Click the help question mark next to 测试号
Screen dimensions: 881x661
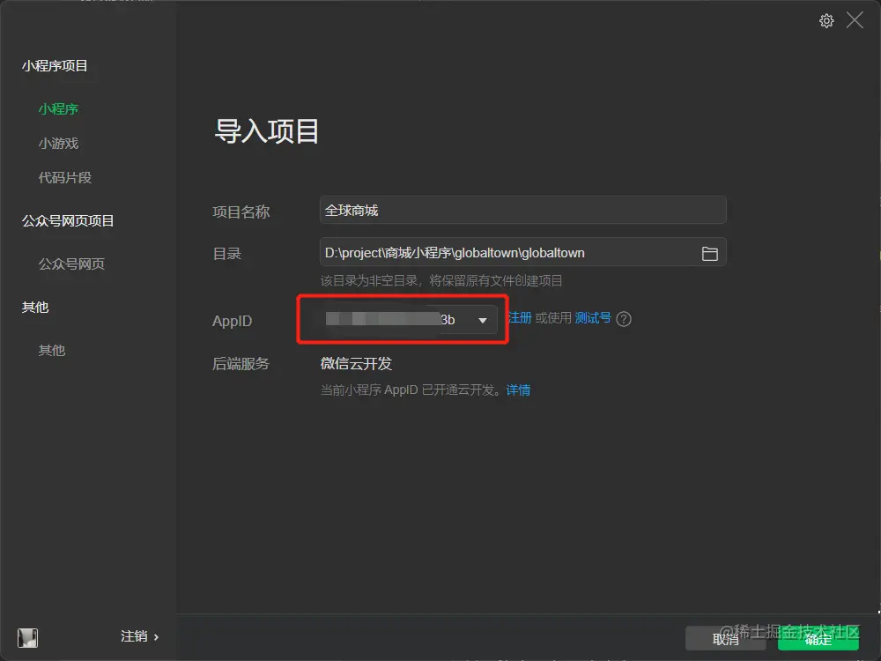tap(624, 319)
